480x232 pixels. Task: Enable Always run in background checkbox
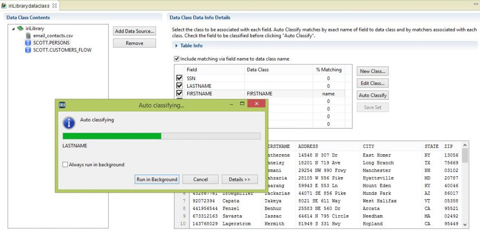pyautogui.click(x=65, y=165)
